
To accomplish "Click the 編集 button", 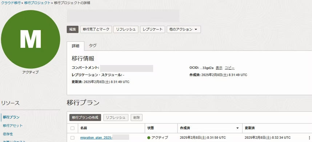I will [72, 29].
